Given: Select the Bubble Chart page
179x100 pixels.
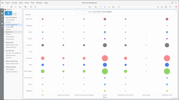Looking at the screenshot, I should coord(9,32).
